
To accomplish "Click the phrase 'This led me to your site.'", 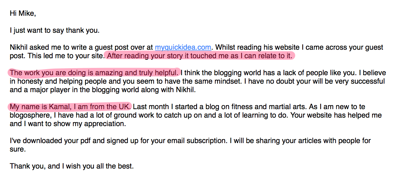I will coord(57,56).
